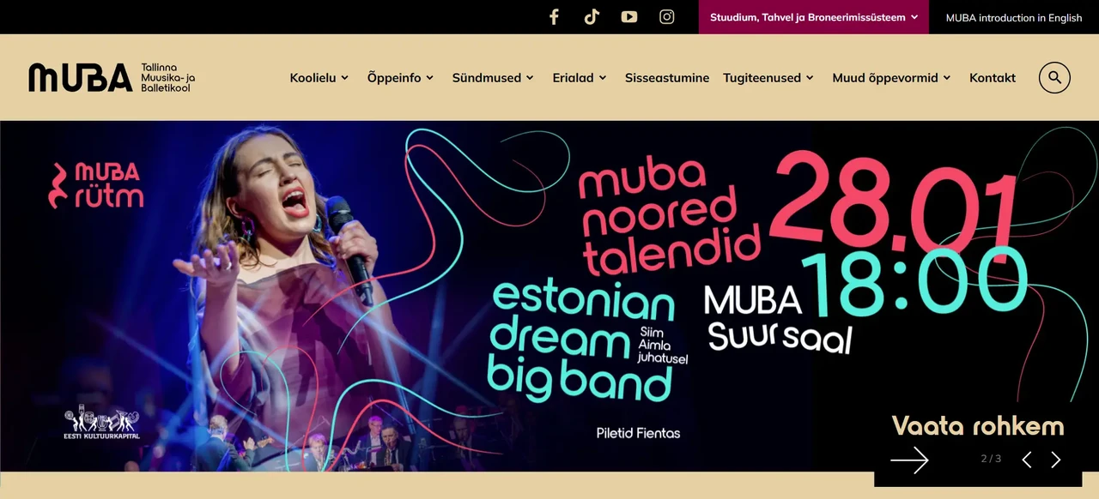Expand Studium, Tahvel ja Broneerimissüsteem dropdown

coord(814,17)
